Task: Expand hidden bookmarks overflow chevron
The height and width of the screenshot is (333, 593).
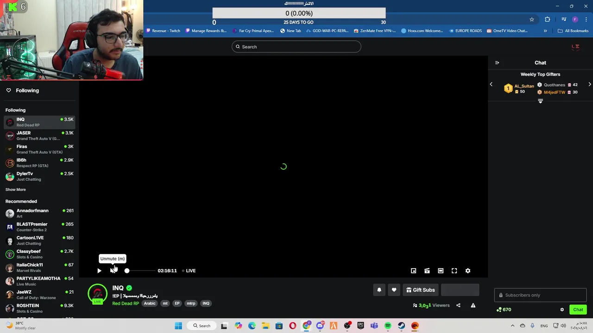Action: [x=545, y=31]
